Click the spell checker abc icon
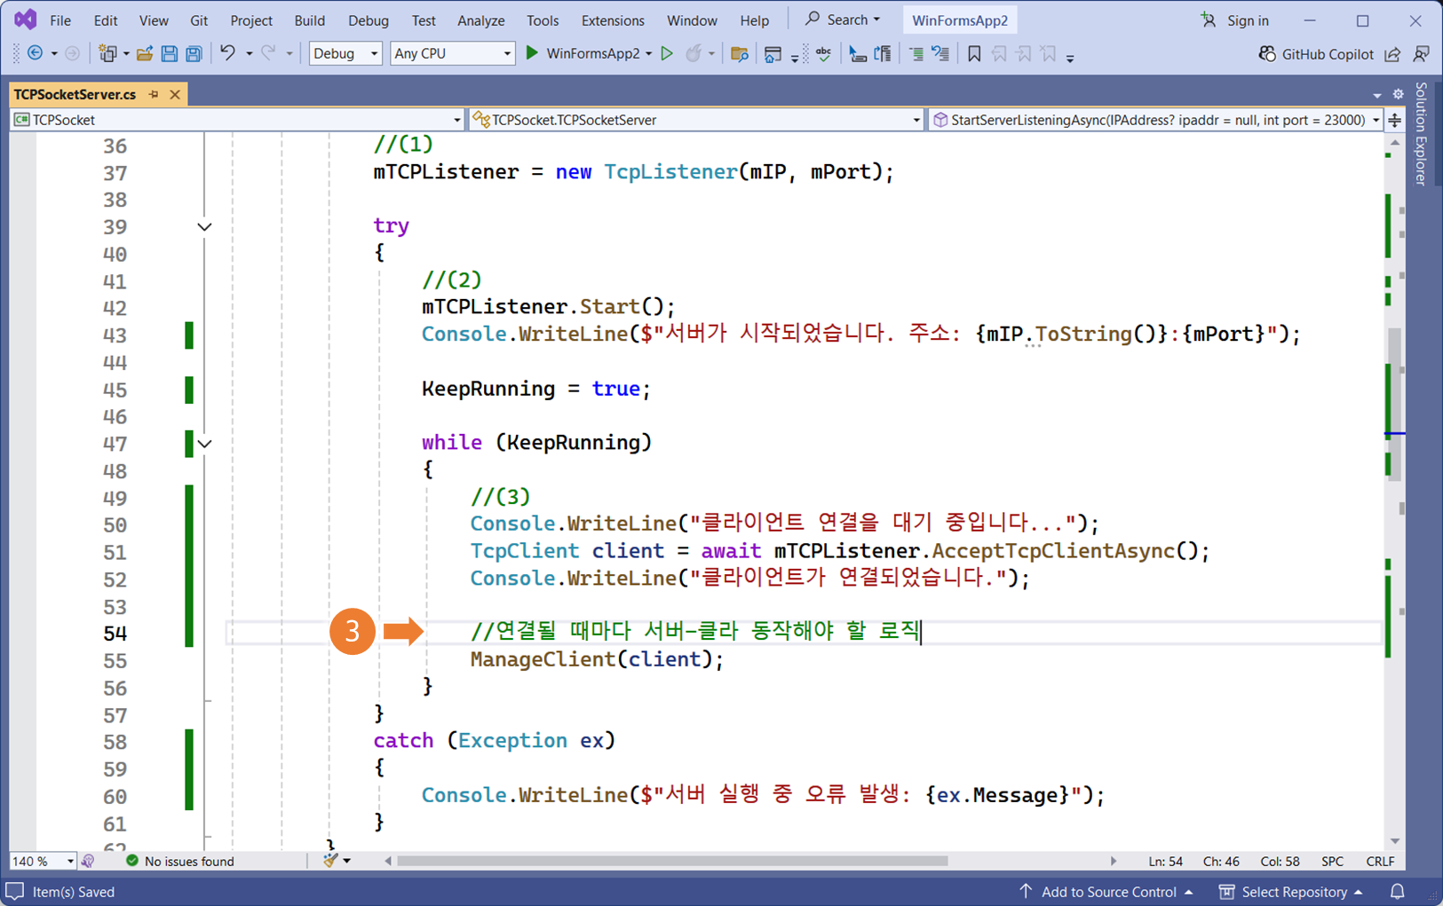Screen dimensions: 1443x906 pyautogui.click(x=824, y=53)
